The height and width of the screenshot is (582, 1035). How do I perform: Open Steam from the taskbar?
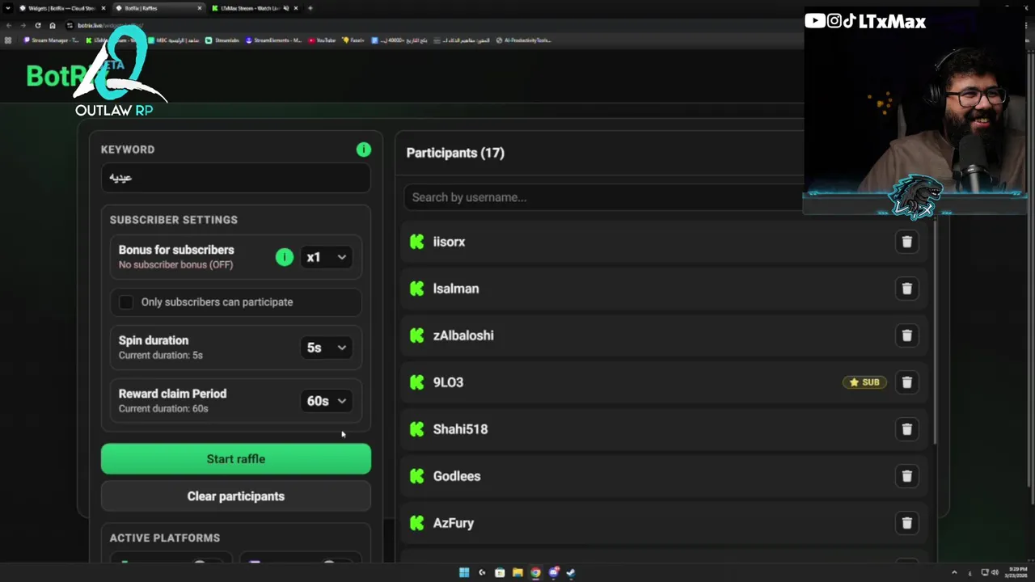click(x=571, y=572)
